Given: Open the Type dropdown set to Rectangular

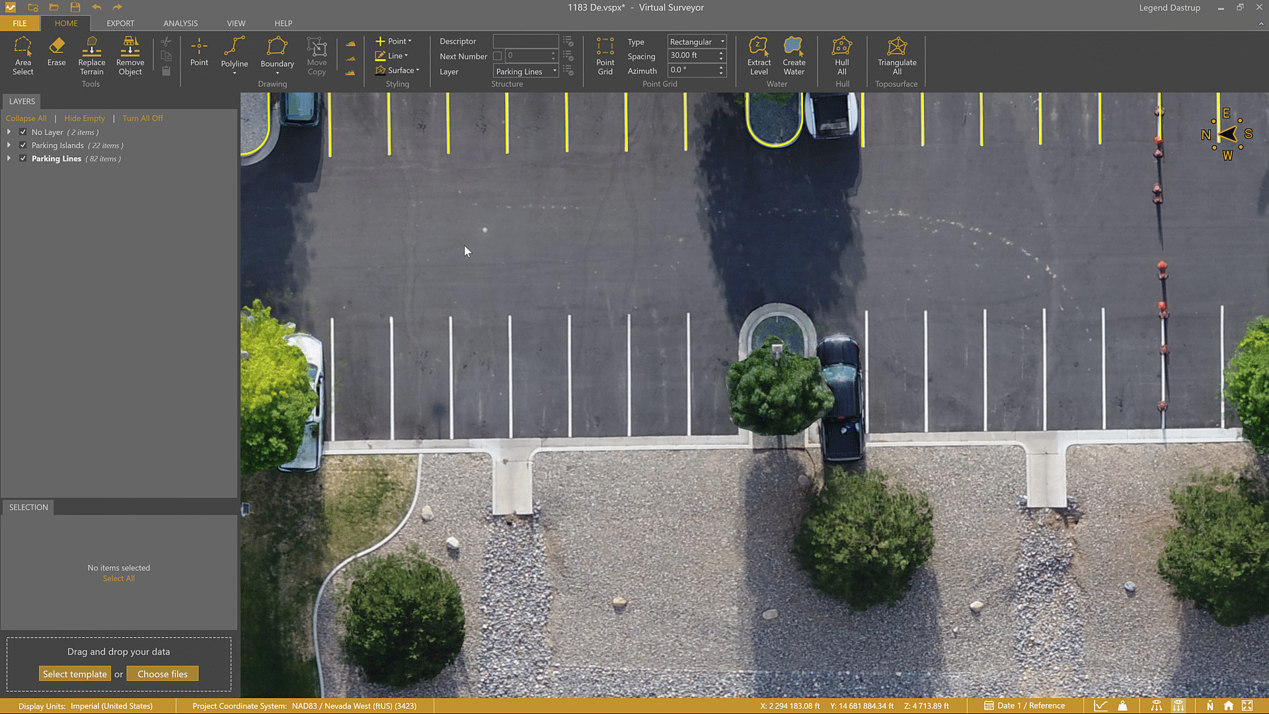Looking at the screenshot, I should 697,42.
